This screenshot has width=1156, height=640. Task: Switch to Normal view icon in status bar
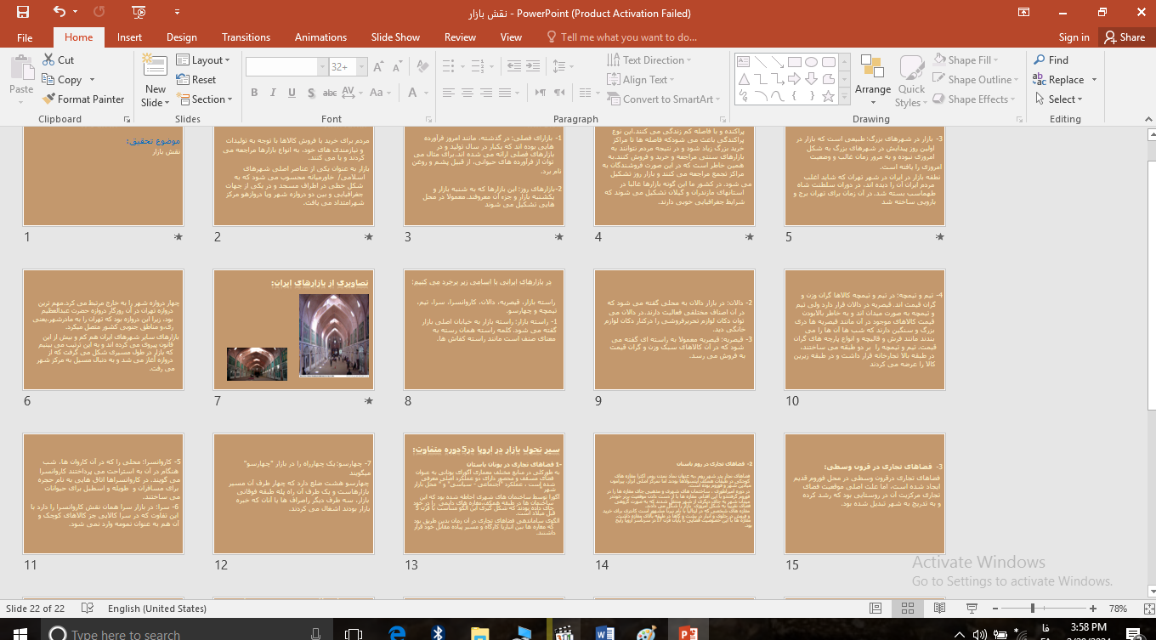875,609
